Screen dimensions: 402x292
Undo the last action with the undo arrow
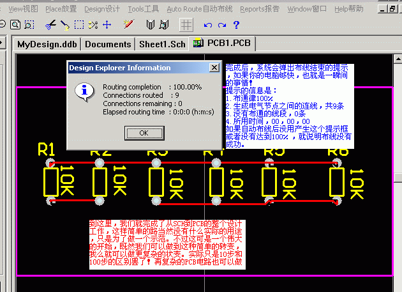[208, 25]
